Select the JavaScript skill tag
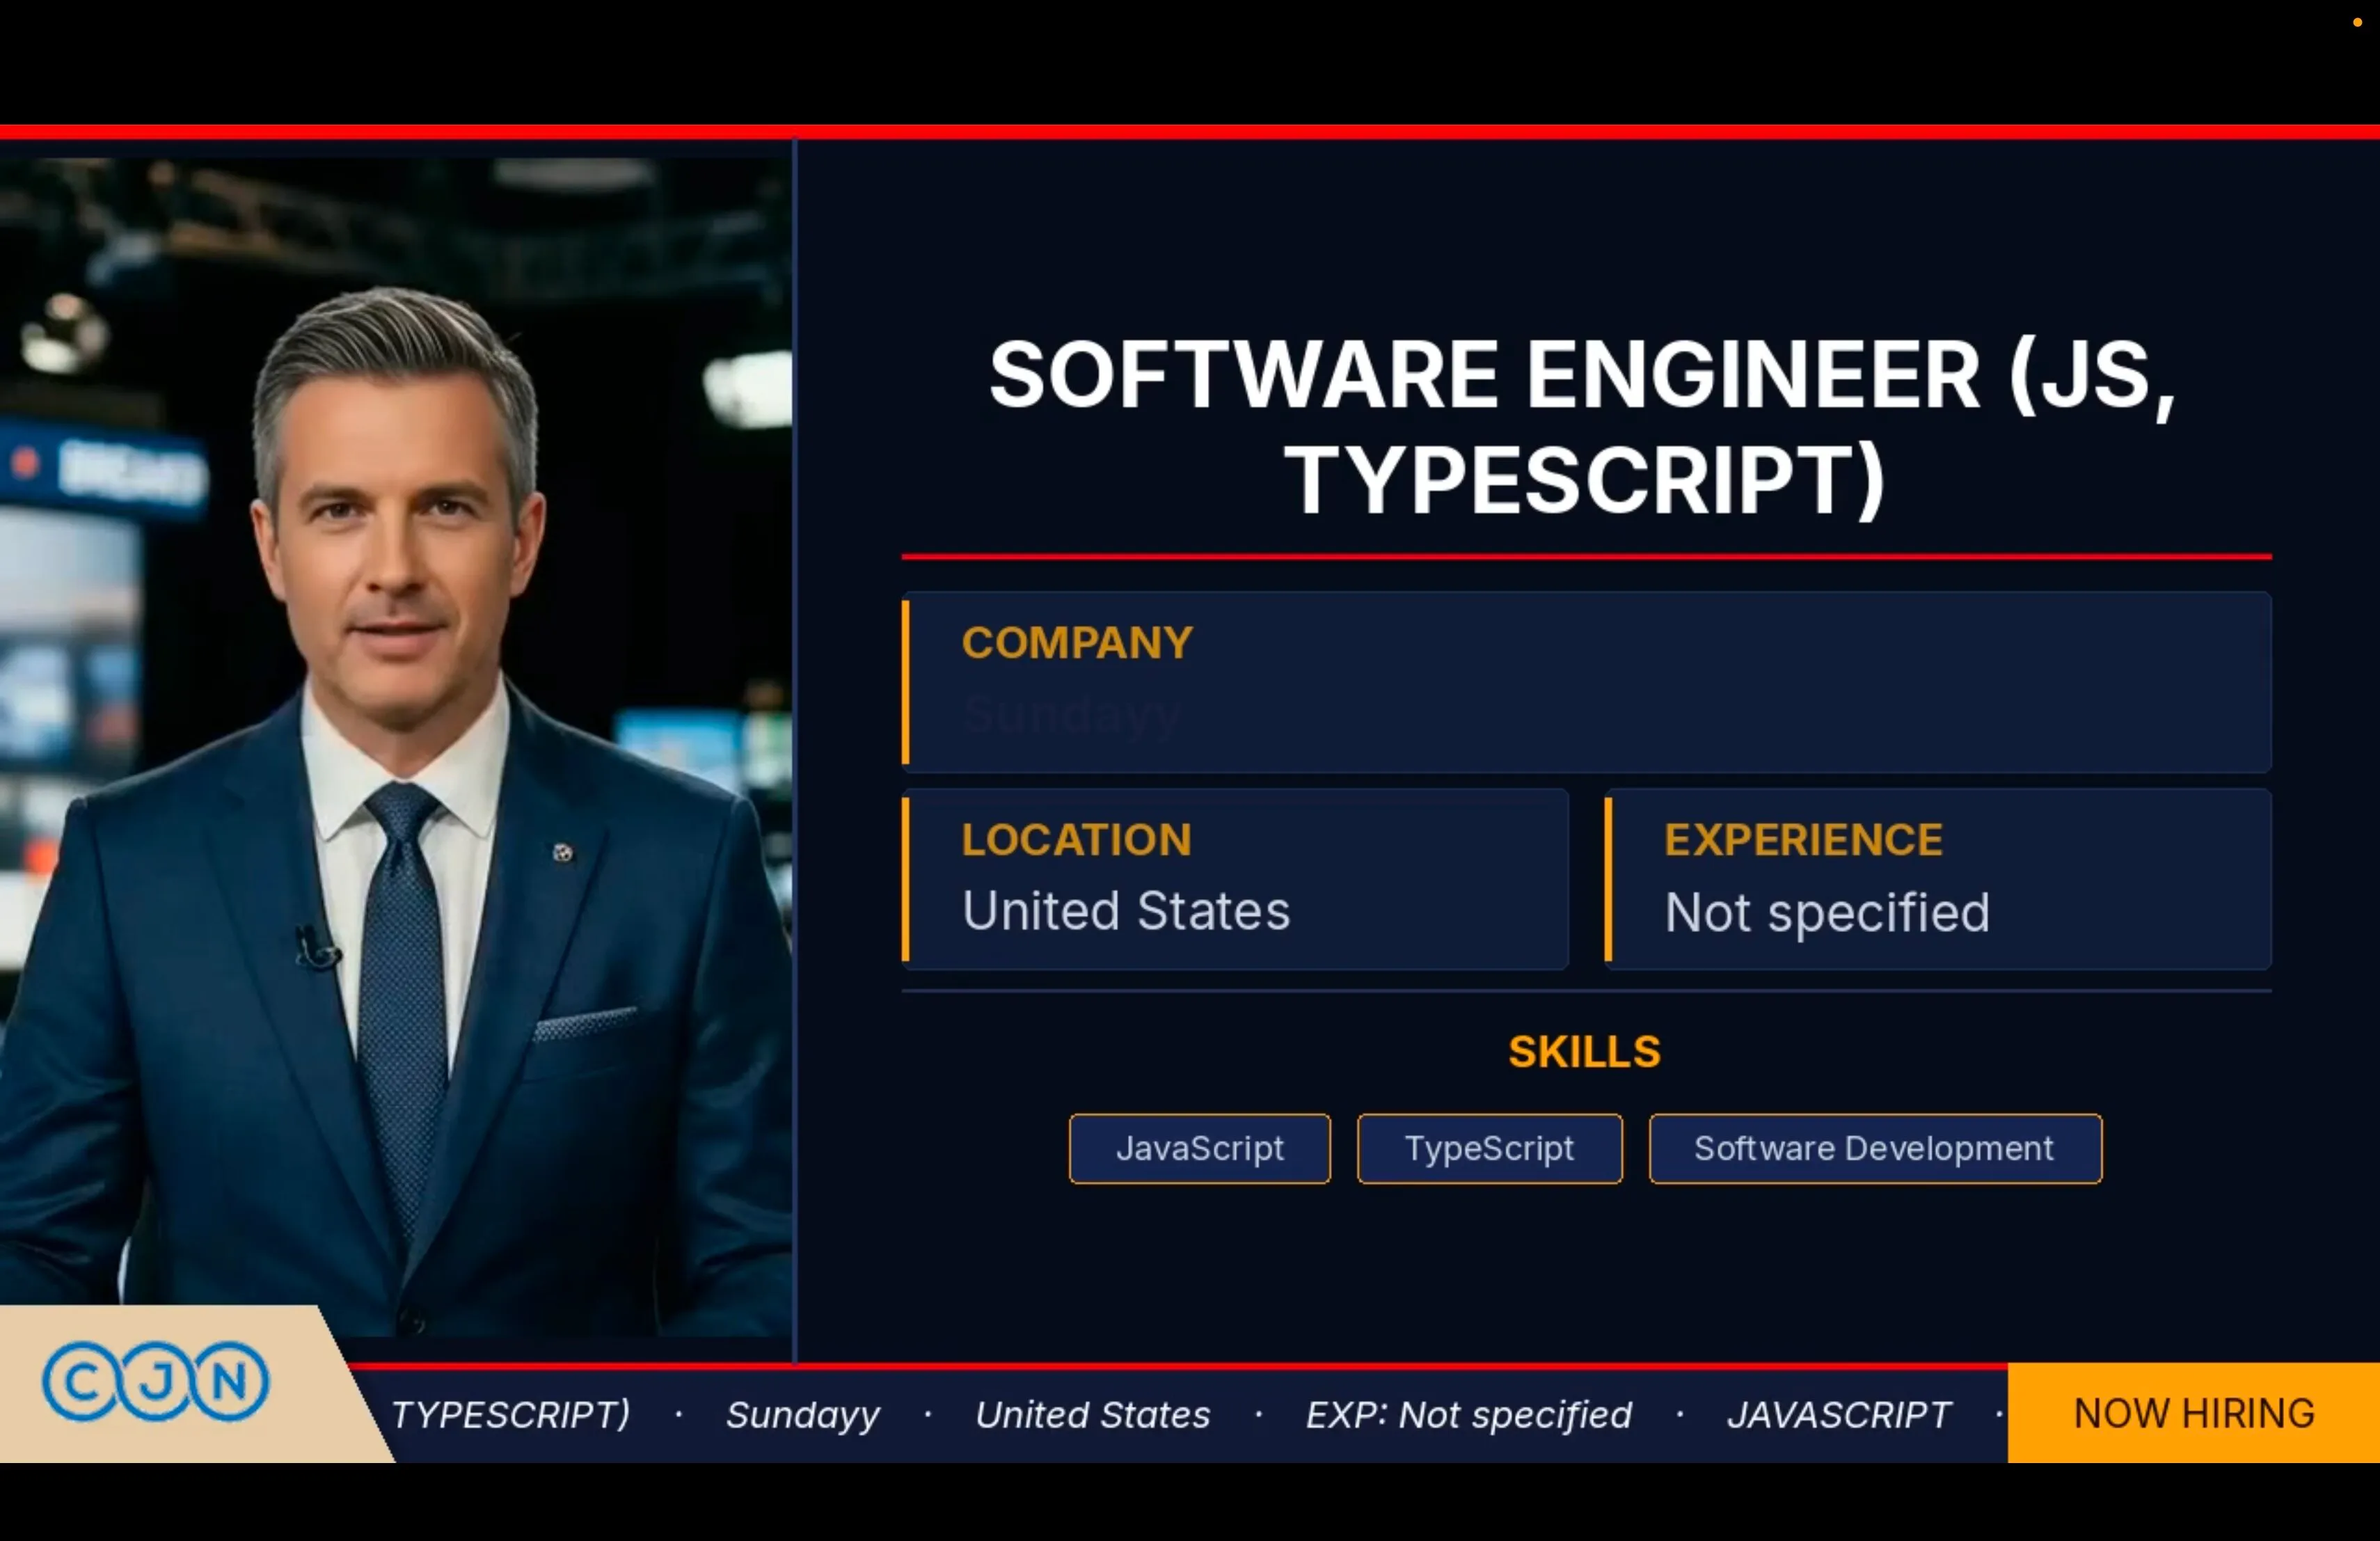The image size is (2380, 1541). 1199,1148
